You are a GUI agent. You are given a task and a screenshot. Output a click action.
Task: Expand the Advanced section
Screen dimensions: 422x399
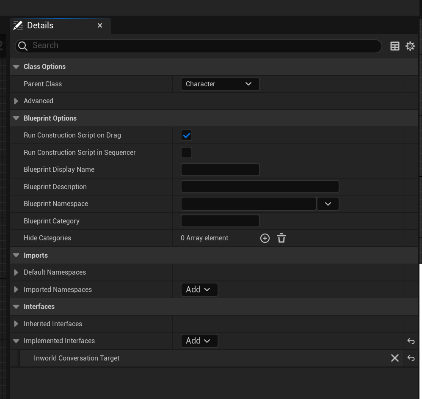coord(16,101)
